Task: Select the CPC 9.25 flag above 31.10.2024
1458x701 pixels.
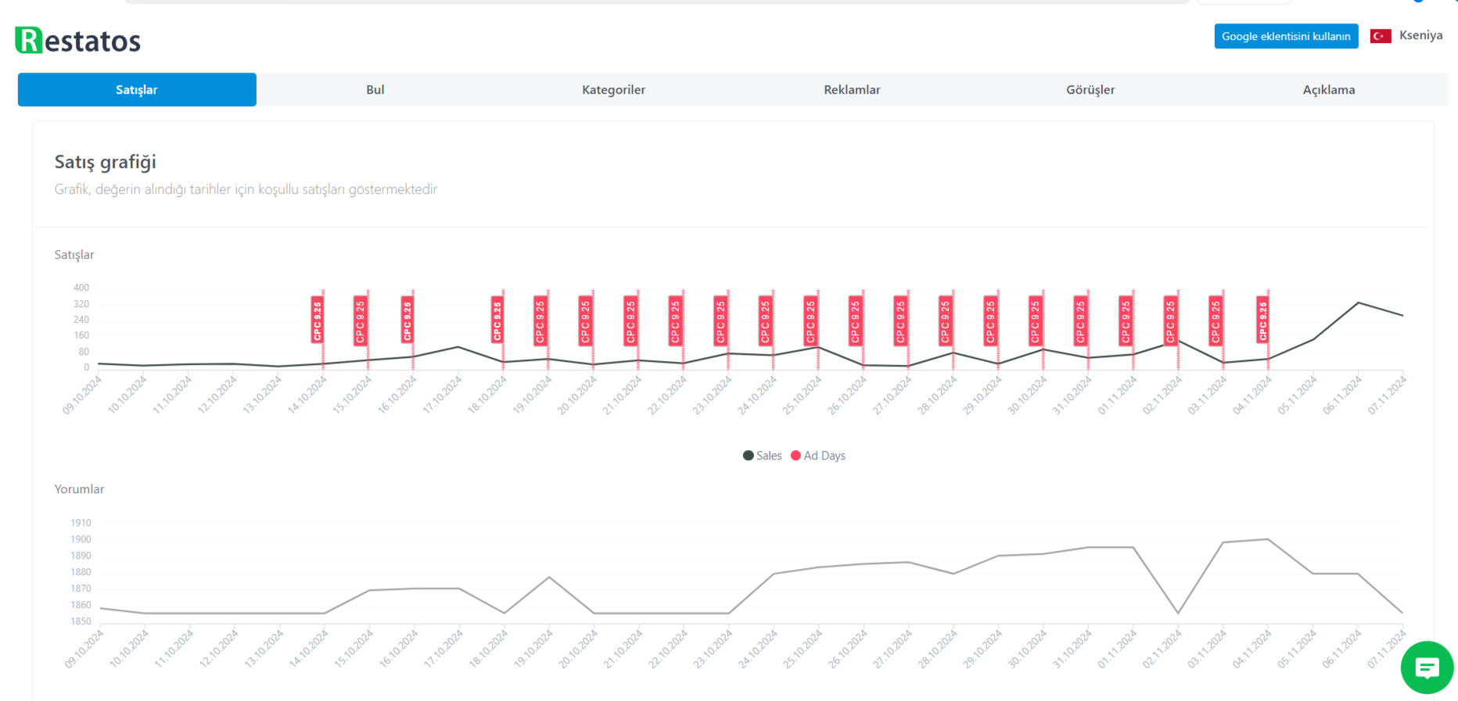Action: [x=1081, y=320]
